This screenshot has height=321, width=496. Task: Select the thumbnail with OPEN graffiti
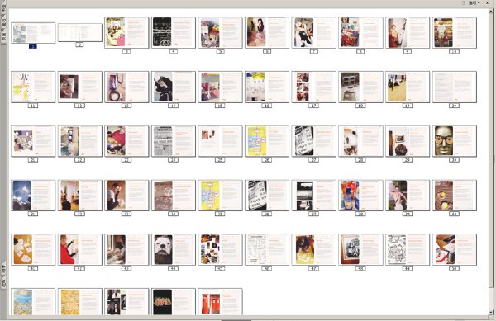tap(174, 301)
